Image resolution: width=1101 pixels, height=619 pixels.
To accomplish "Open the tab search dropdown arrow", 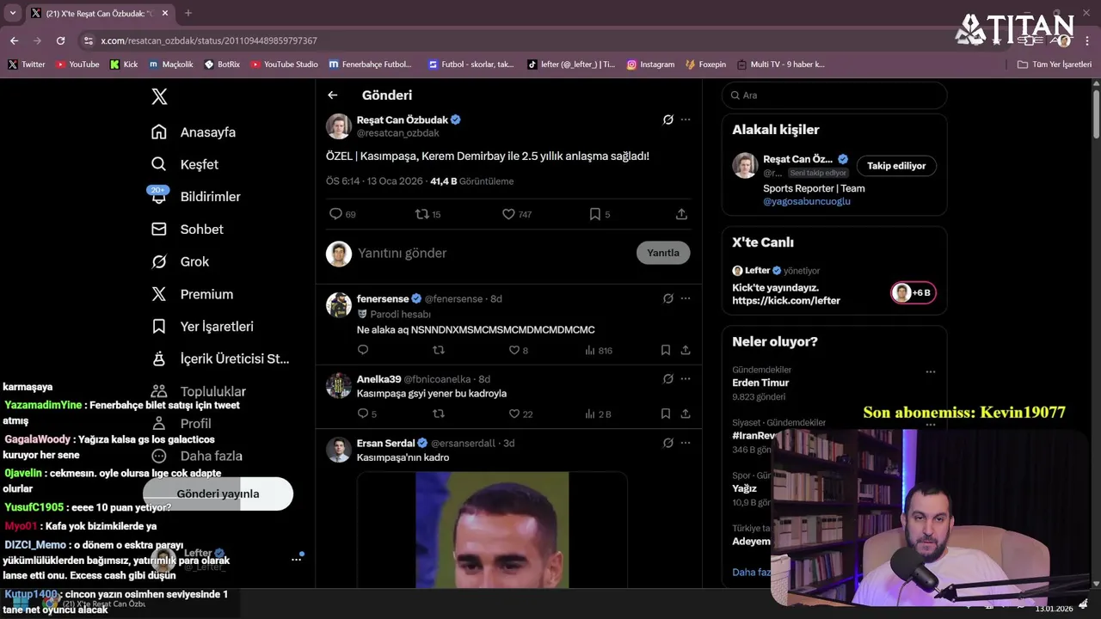I will pyautogui.click(x=12, y=13).
